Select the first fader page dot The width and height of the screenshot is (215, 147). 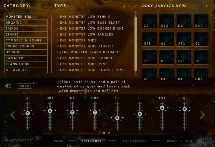pos(104,133)
